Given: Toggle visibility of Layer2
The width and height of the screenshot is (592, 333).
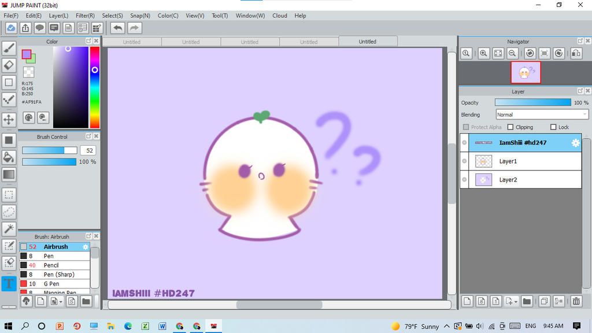Looking at the screenshot, I should point(464,180).
